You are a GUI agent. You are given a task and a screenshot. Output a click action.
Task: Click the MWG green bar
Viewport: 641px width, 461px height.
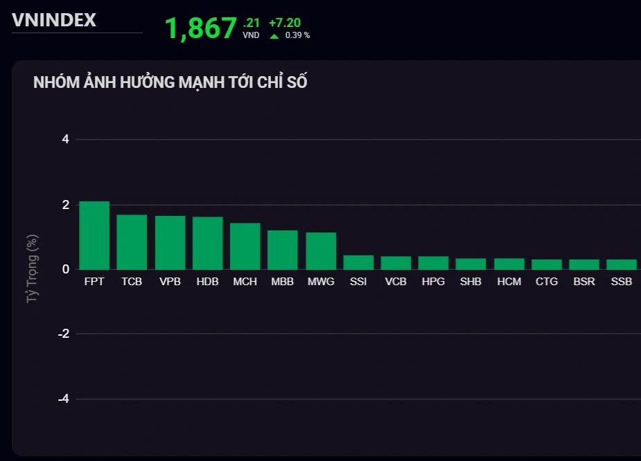tap(321, 251)
